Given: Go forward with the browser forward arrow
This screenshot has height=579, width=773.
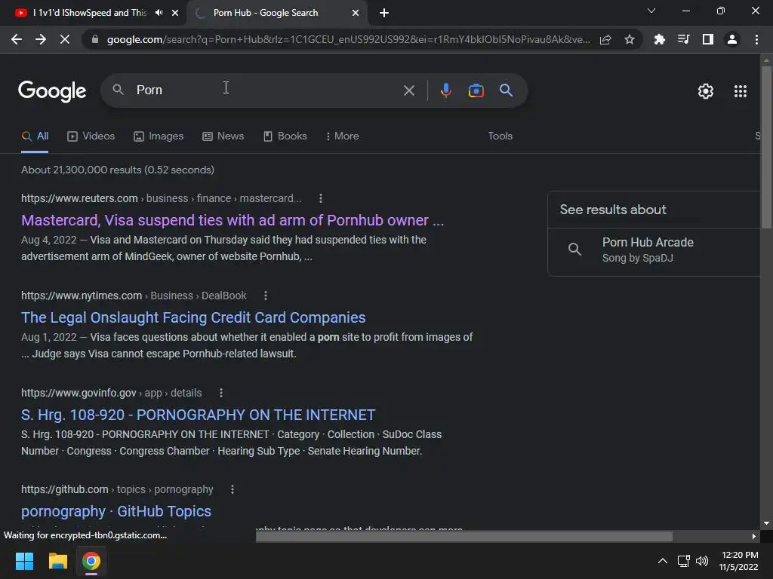Looking at the screenshot, I should click(x=41, y=39).
